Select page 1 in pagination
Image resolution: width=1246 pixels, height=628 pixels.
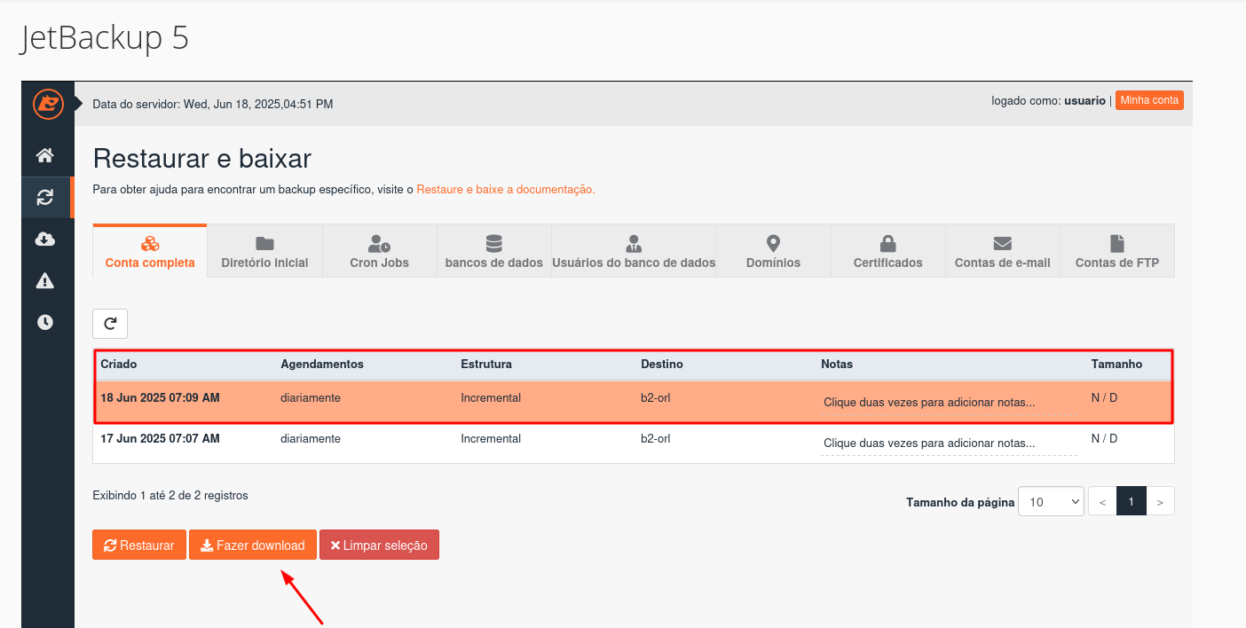(1132, 501)
